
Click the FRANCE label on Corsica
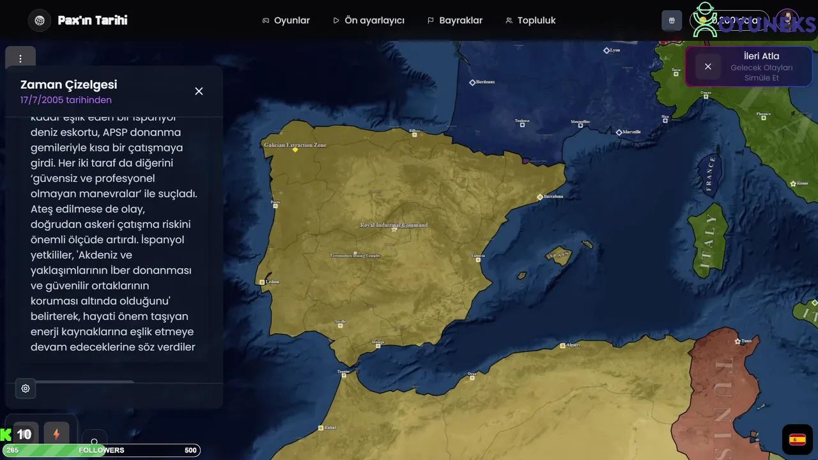[710, 174]
